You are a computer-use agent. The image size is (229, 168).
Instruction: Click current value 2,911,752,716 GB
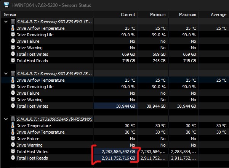tap(119, 158)
